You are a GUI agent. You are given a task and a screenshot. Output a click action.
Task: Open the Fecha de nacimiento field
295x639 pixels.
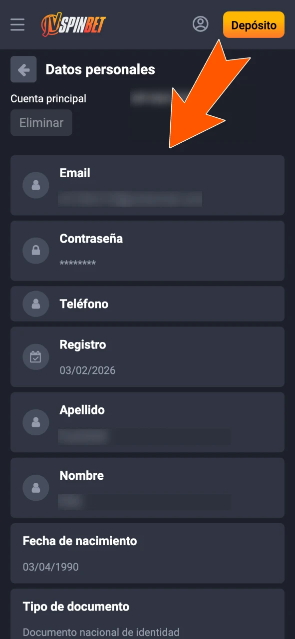click(147, 553)
